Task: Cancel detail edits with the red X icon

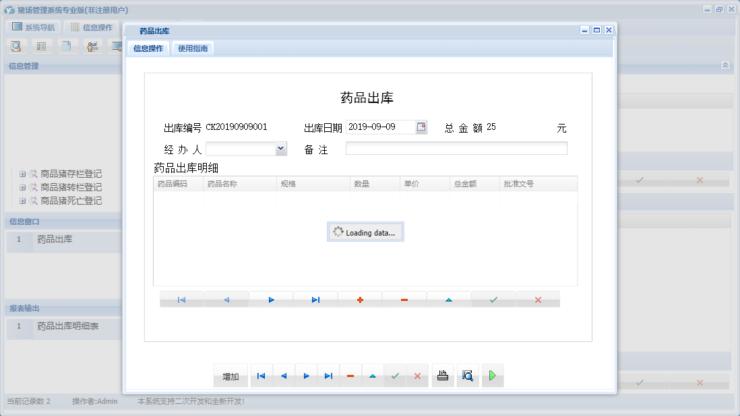Action: coord(537,298)
